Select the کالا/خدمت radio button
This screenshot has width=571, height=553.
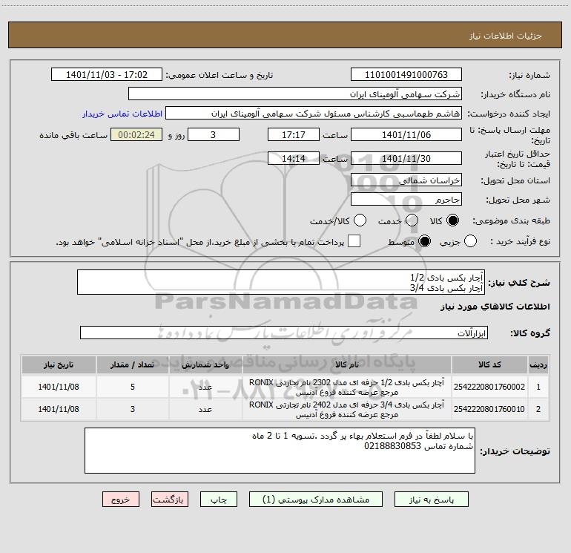[360, 220]
